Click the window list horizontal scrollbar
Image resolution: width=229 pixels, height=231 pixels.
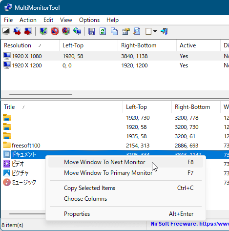[27, 214]
